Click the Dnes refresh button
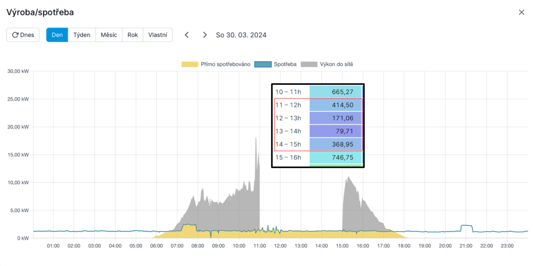 [x=23, y=35]
